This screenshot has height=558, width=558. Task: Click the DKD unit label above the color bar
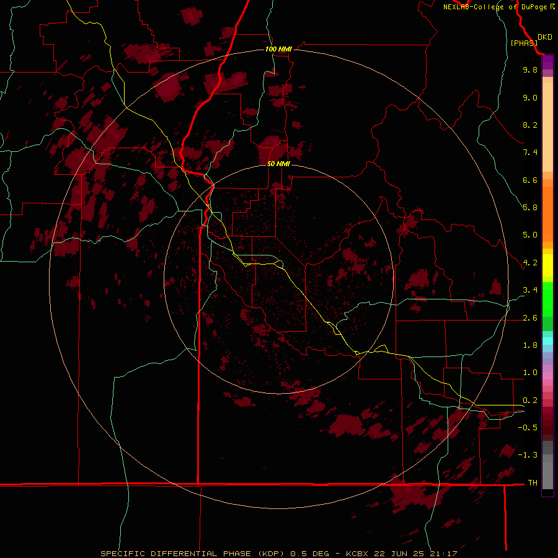tap(545, 37)
